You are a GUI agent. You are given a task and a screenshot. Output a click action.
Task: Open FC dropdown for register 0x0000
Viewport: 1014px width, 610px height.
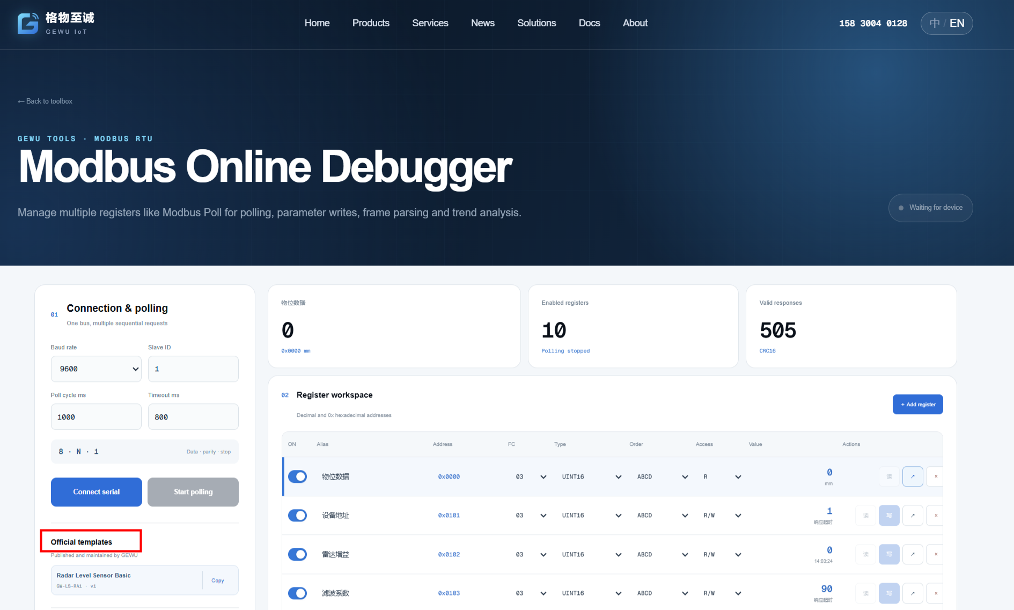click(x=531, y=476)
